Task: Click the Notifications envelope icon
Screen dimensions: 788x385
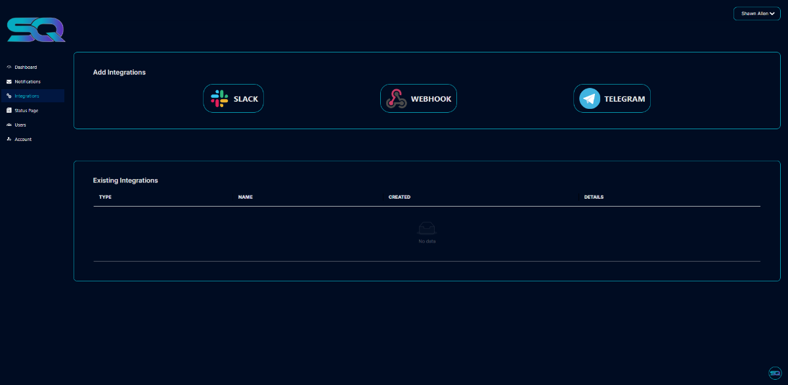Action: pyautogui.click(x=9, y=82)
